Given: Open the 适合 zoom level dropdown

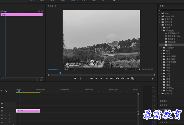Looking at the screenshot, I should 69,69.
